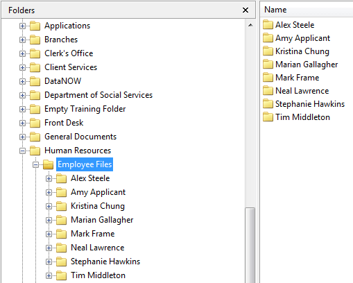This screenshot has height=283, width=353.
Task: Click Department of Social Services folder icon
Action: point(35,95)
